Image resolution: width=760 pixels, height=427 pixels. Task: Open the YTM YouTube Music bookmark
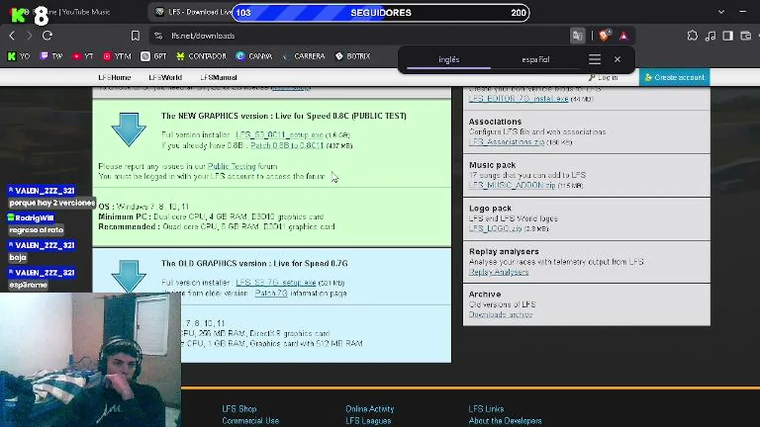coord(116,56)
